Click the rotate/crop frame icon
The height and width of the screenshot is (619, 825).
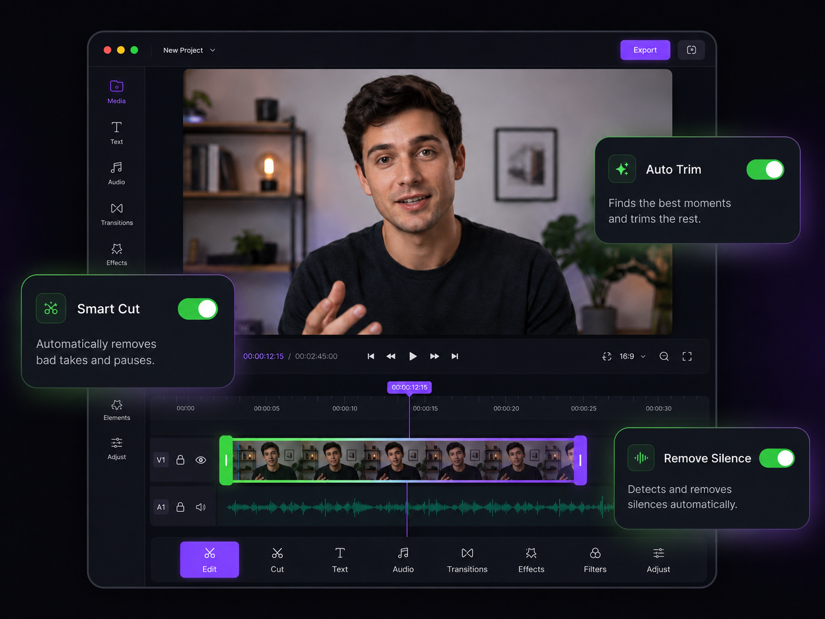click(607, 356)
